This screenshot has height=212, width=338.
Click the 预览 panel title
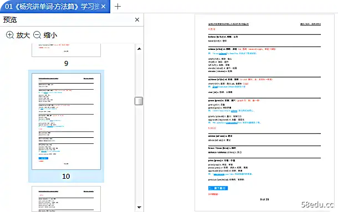point(10,19)
